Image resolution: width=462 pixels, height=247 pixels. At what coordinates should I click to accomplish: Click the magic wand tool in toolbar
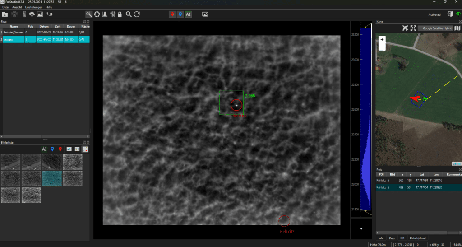point(89,14)
